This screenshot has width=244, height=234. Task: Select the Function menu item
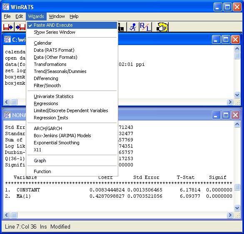pyautogui.click(x=72, y=171)
